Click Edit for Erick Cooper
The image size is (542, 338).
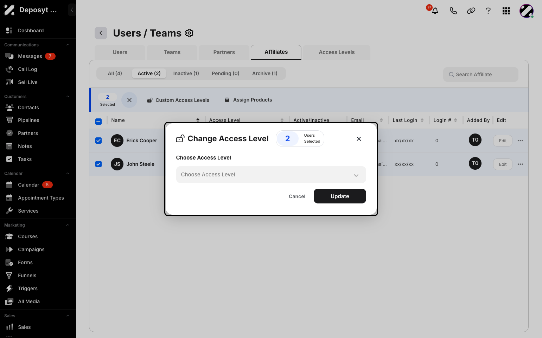click(x=503, y=141)
